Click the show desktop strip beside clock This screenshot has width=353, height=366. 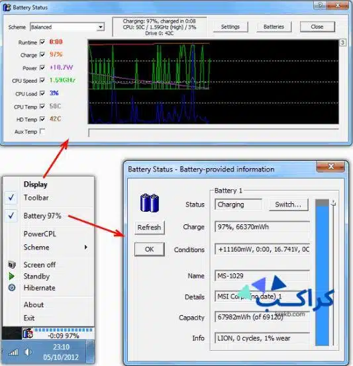[89, 352]
